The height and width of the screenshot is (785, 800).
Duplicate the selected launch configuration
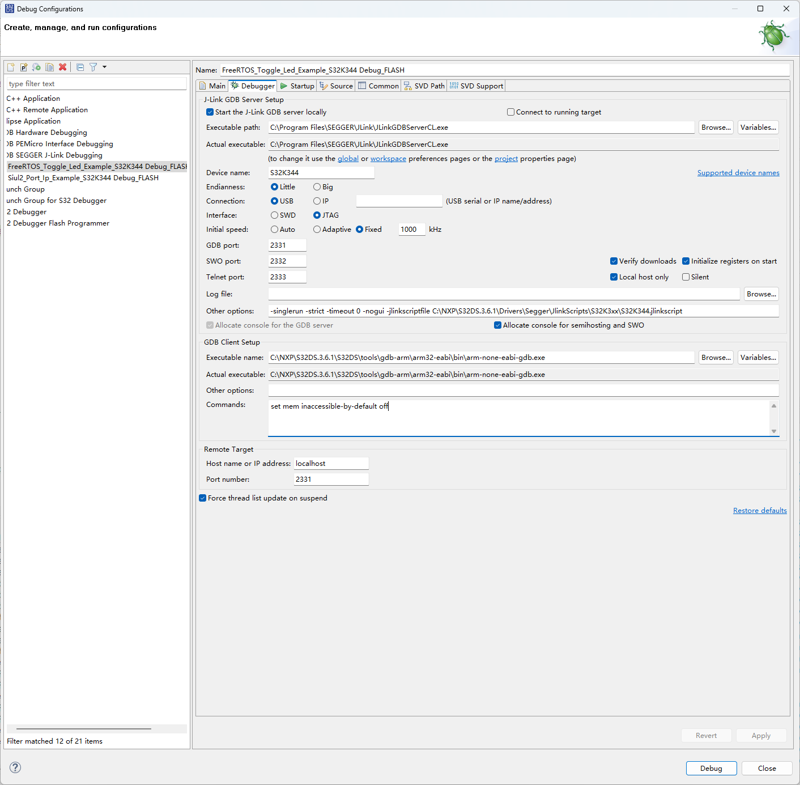(50, 67)
